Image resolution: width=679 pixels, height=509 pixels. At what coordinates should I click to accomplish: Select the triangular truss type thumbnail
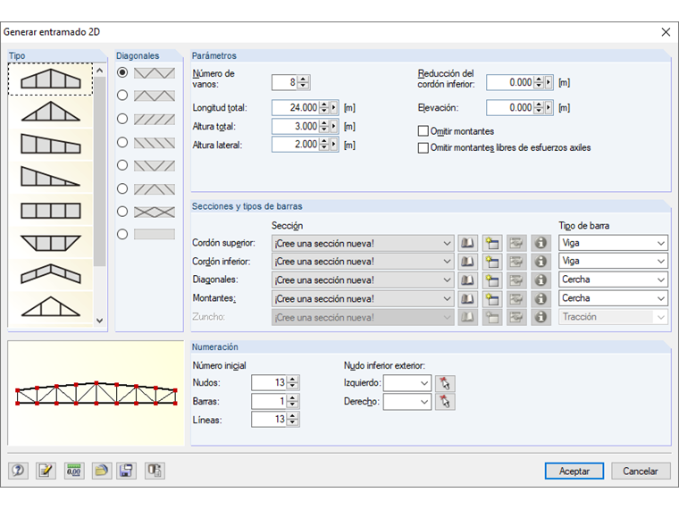[50, 113]
